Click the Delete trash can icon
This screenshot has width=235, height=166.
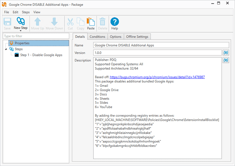click(x=103, y=22)
